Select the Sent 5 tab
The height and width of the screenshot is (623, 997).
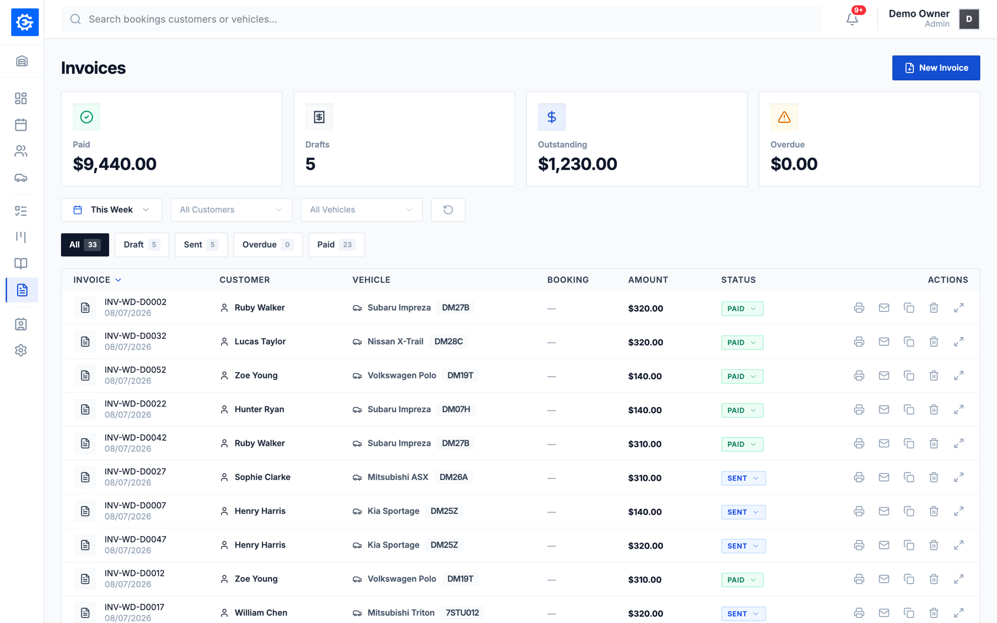tap(201, 244)
